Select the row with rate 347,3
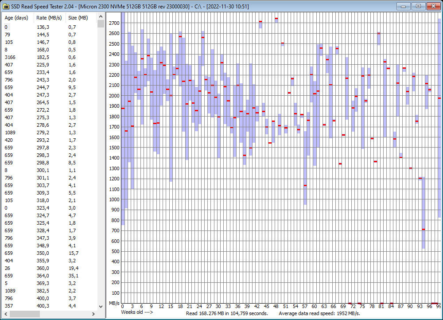 pyautogui.click(x=50, y=238)
